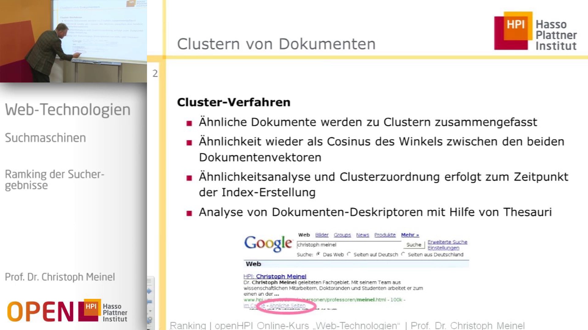Image resolution: width=588 pixels, height=330 pixels.
Task: Expand the "Mehr »" menu
Action: coord(410,235)
